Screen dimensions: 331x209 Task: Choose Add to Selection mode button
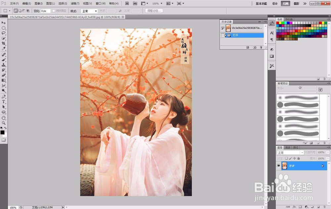[x=20, y=11]
